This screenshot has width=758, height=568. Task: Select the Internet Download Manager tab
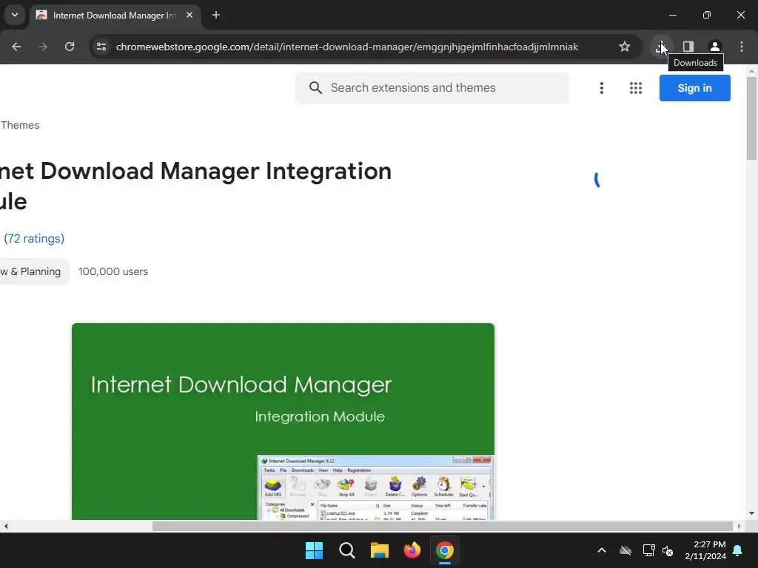[x=115, y=15]
